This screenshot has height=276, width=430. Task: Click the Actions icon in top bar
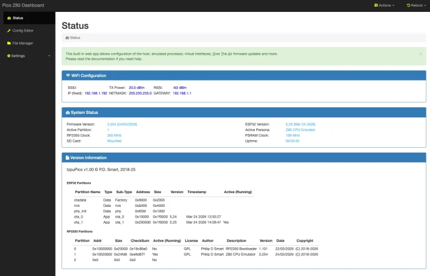pyautogui.click(x=376, y=5)
